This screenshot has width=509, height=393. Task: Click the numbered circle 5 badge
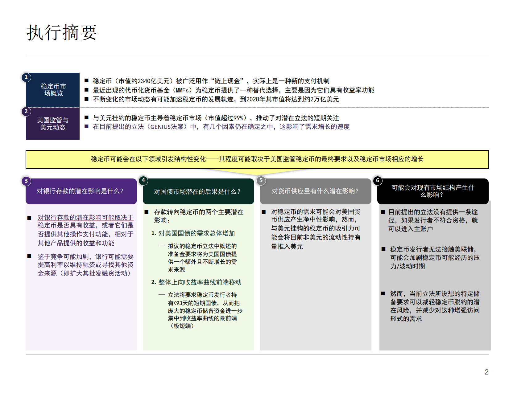tap(261, 181)
